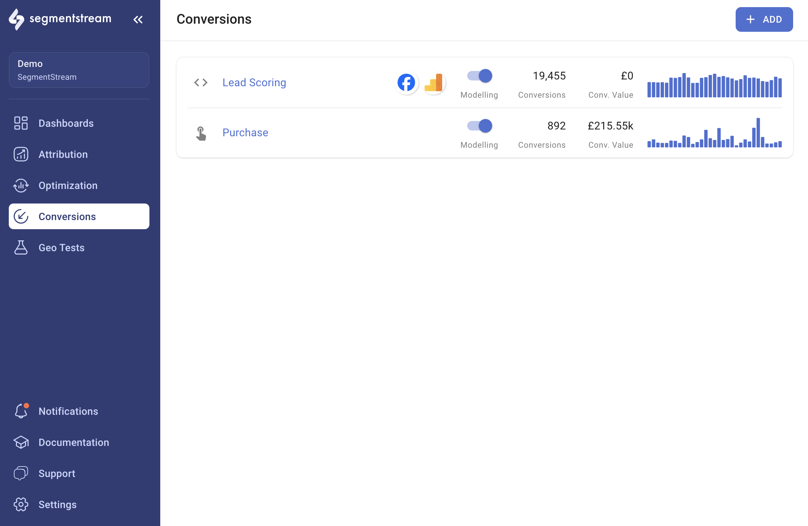808x526 pixels.
Task: Open the Purchase conversion link
Action: (245, 133)
